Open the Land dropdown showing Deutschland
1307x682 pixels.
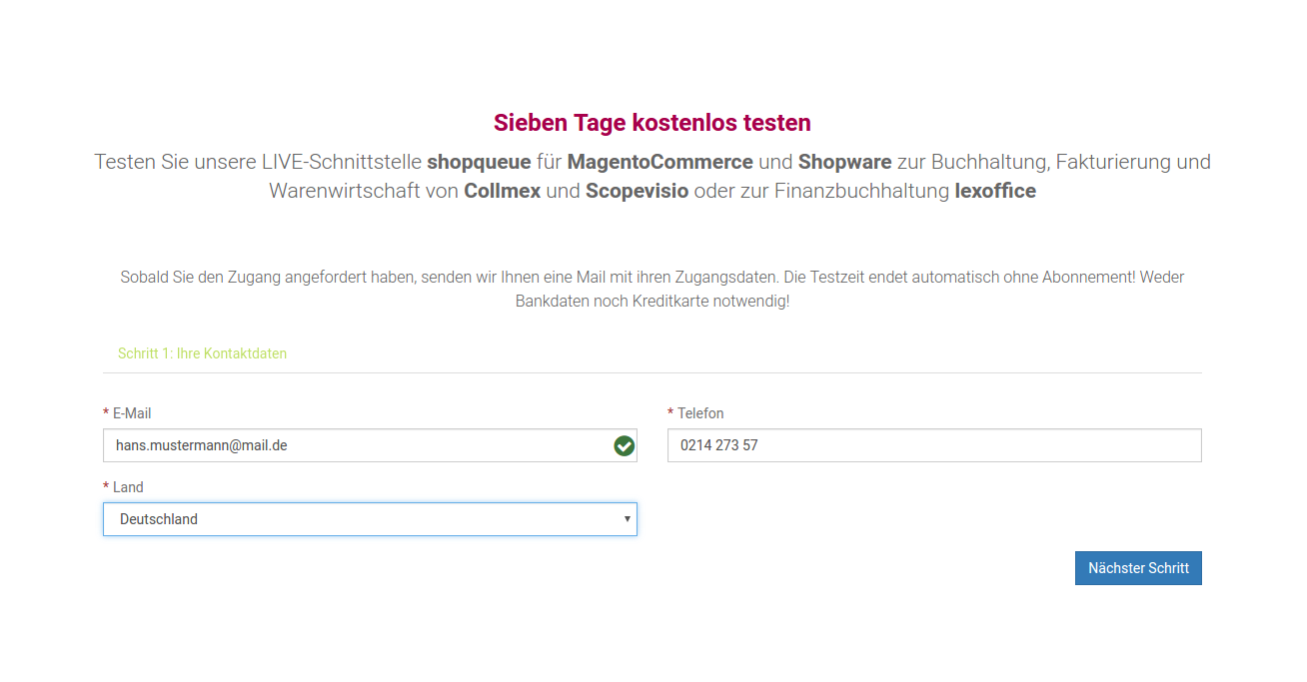(370, 519)
